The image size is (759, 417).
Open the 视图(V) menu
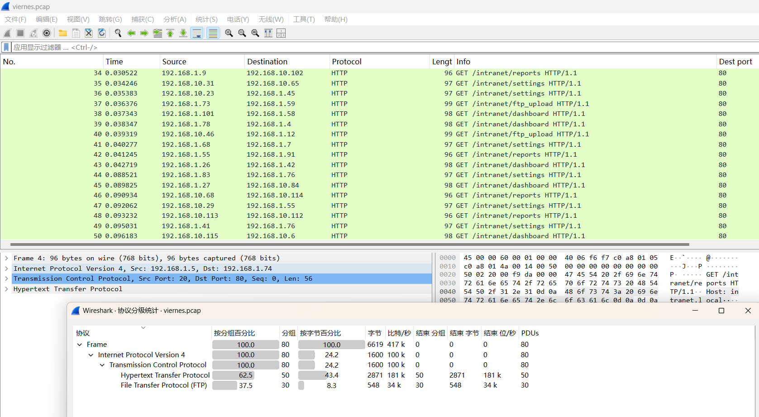point(78,19)
